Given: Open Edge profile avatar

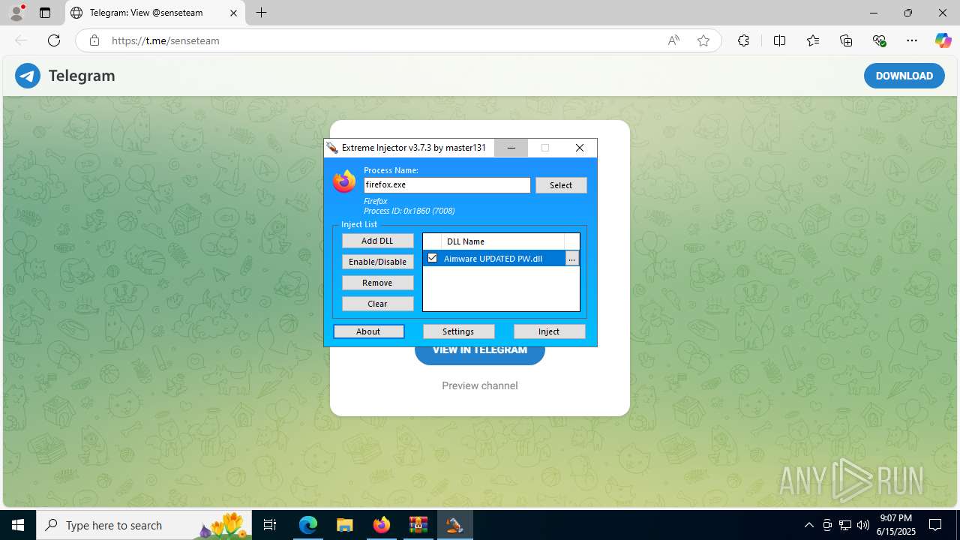Looking at the screenshot, I should pyautogui.click(x=16, y=13).
